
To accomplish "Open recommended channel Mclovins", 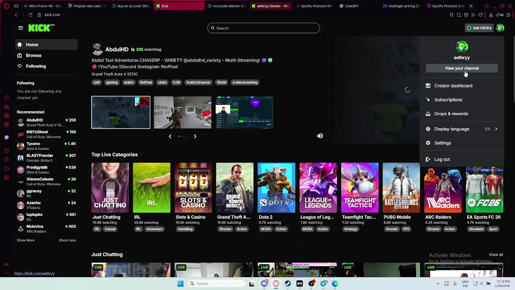I will (x=46, y=229).
